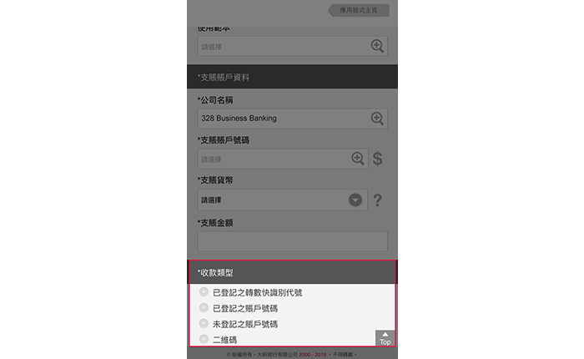Click the question mark help icon
Viewport: 584px width, 359px height.
378,200
